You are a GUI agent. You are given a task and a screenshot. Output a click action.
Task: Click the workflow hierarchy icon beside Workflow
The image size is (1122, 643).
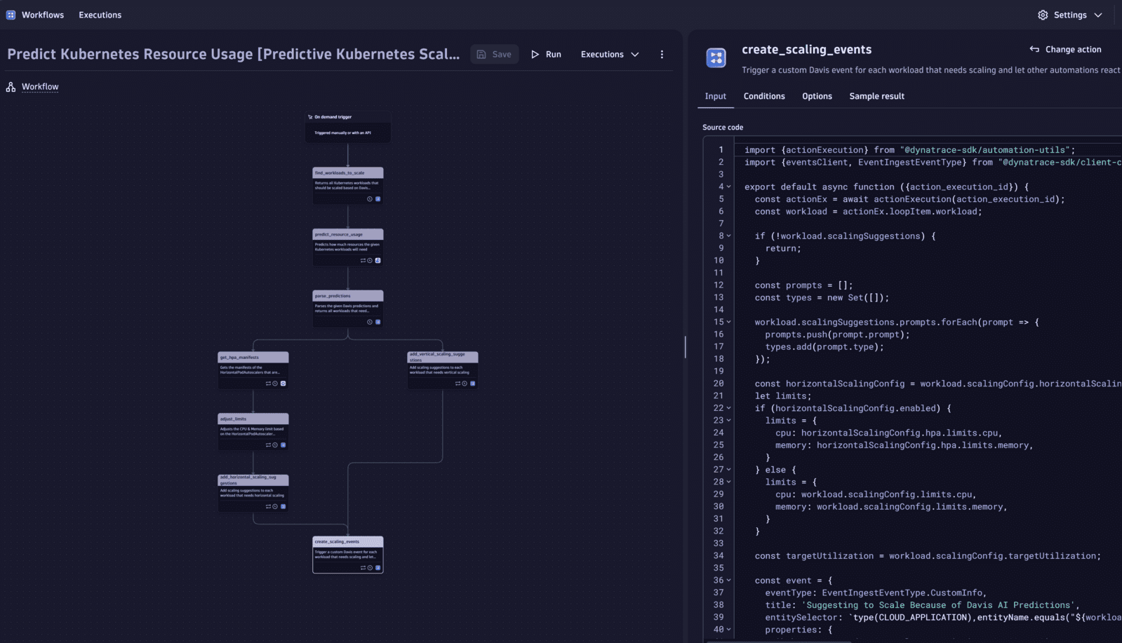click(11, 87)
